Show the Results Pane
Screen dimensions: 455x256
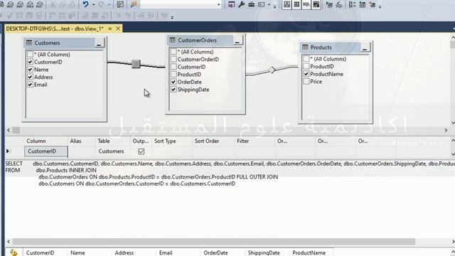[x=316, y=4]
